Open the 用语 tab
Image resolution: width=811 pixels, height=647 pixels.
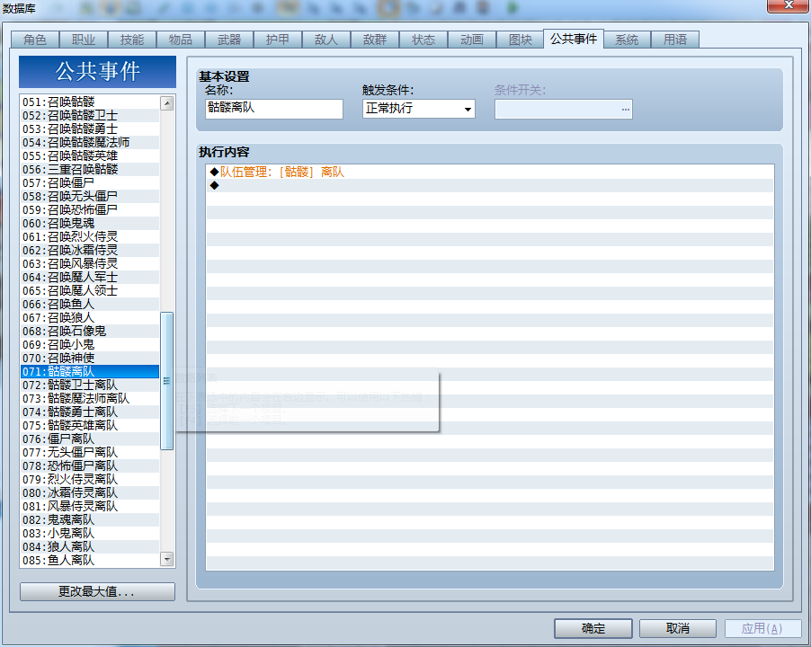click(x=675, y=40)
